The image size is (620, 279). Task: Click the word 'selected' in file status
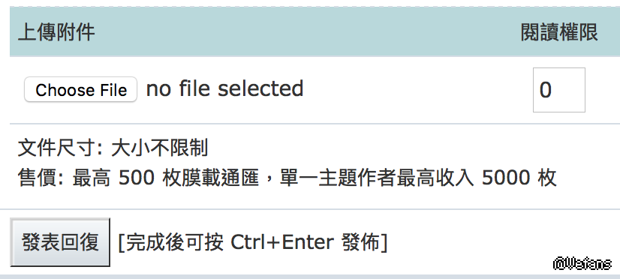click(260, 88)
